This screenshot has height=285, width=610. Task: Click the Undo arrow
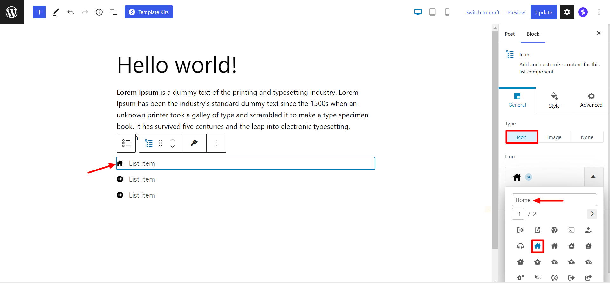[x=71, y=12]
